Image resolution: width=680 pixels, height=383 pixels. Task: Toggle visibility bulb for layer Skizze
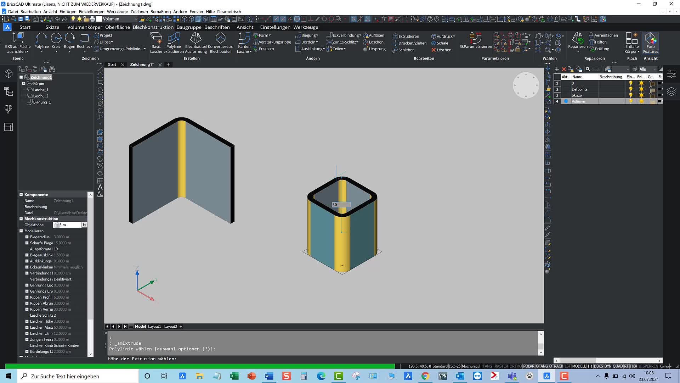630,95
